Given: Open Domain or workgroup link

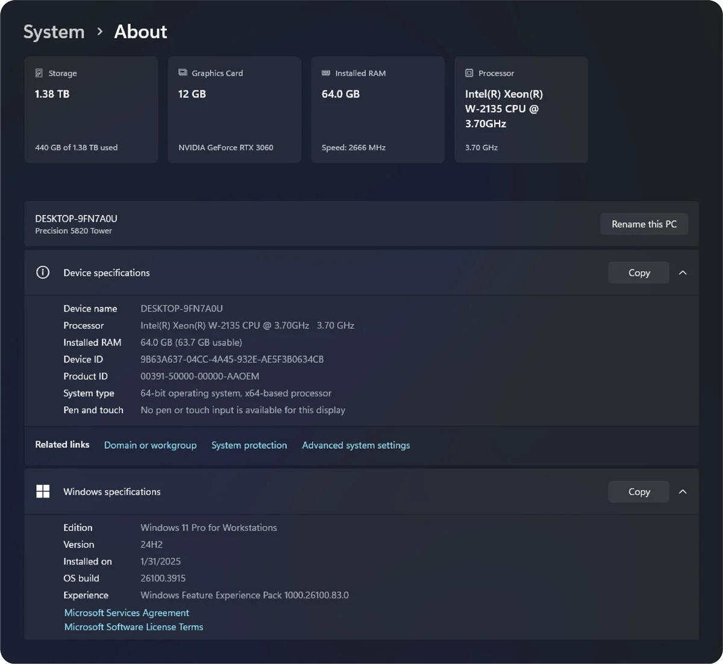Looking at the screenshot, I should click(150, 445).
